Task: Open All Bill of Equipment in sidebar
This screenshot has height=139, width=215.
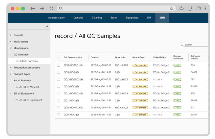Action: [31, 100]
